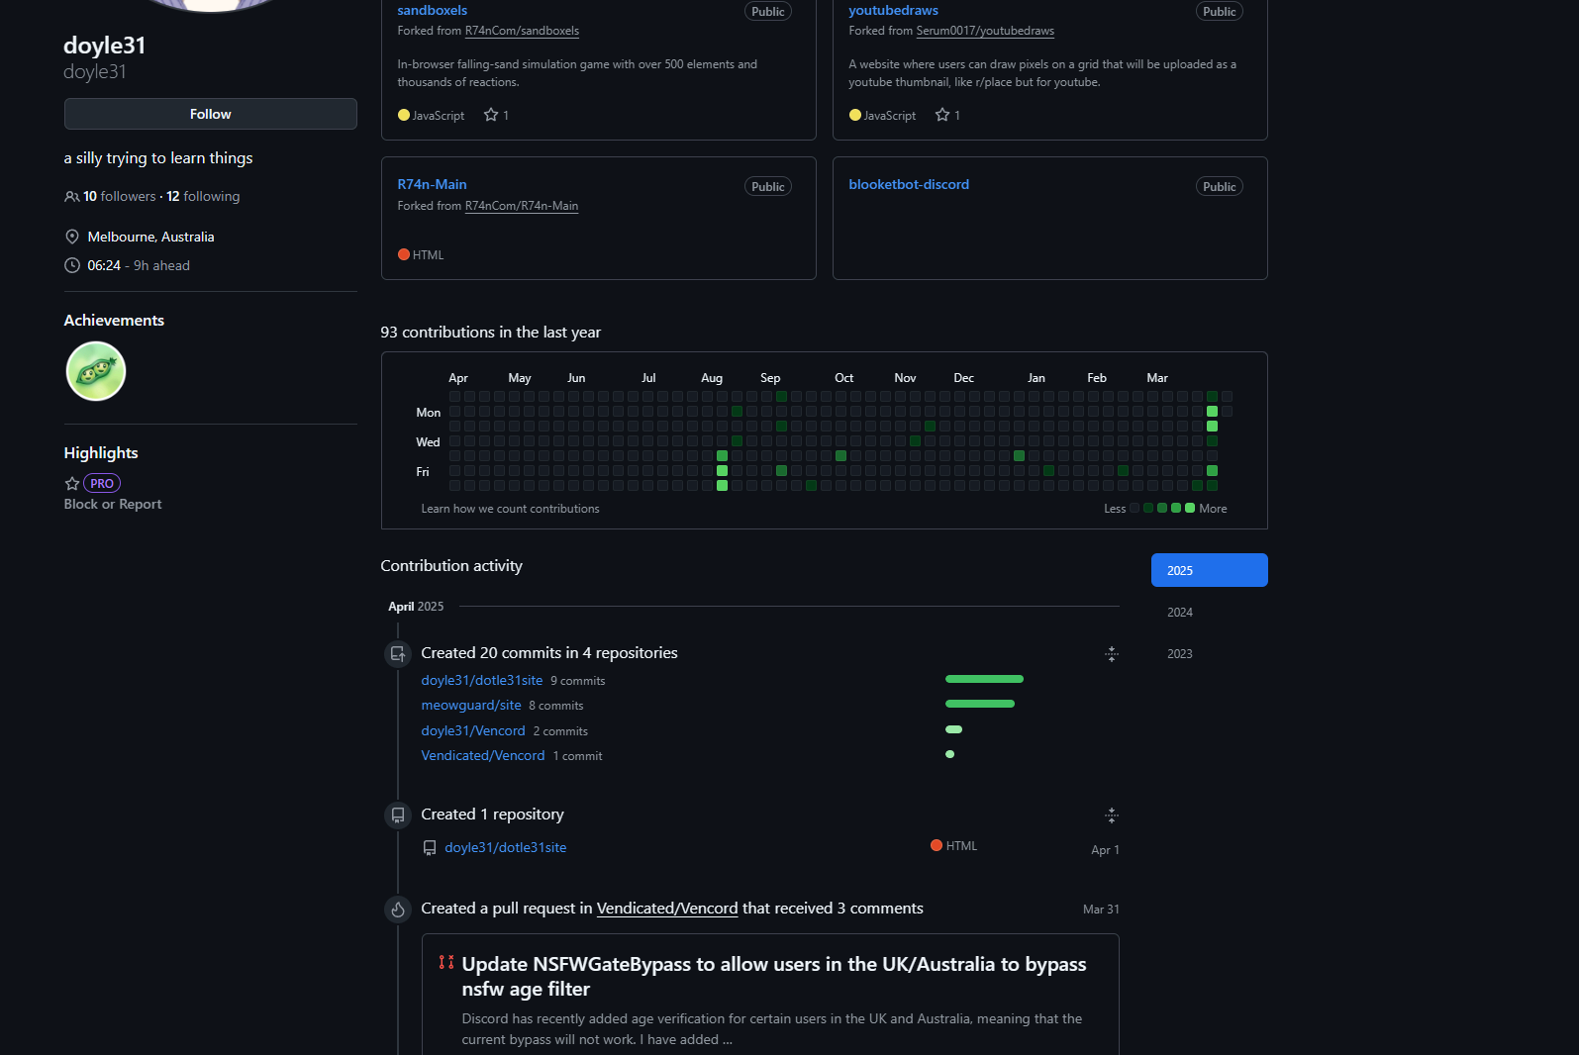Open the R74n-Main repository link
This screenshot has height=1055, width=1579.
pyautogui.click(x=432, y=184)
